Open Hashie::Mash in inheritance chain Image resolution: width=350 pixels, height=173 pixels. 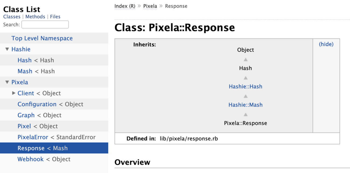245,105
